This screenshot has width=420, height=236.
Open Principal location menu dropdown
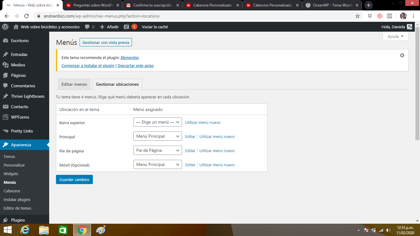[158, 136]
